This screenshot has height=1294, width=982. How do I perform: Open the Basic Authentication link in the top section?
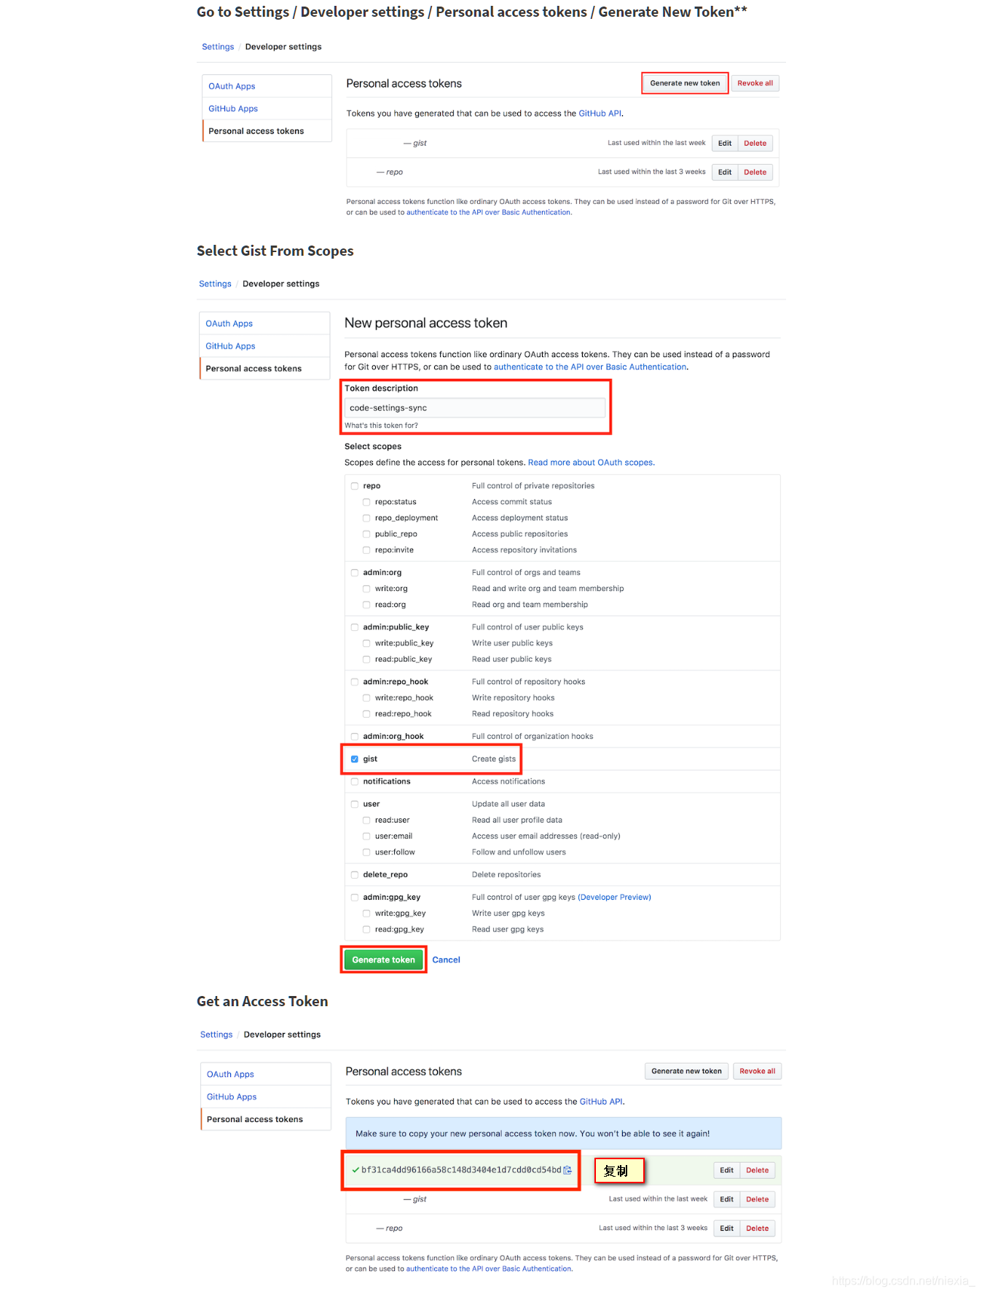pos(489,213)
